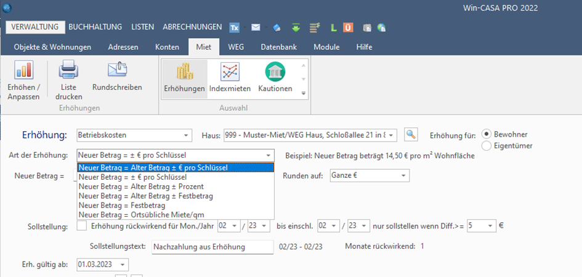Screen dimensions: 582x277
Task: Click the 02/23 - 02/23 range text
Action: pos(301,246)
